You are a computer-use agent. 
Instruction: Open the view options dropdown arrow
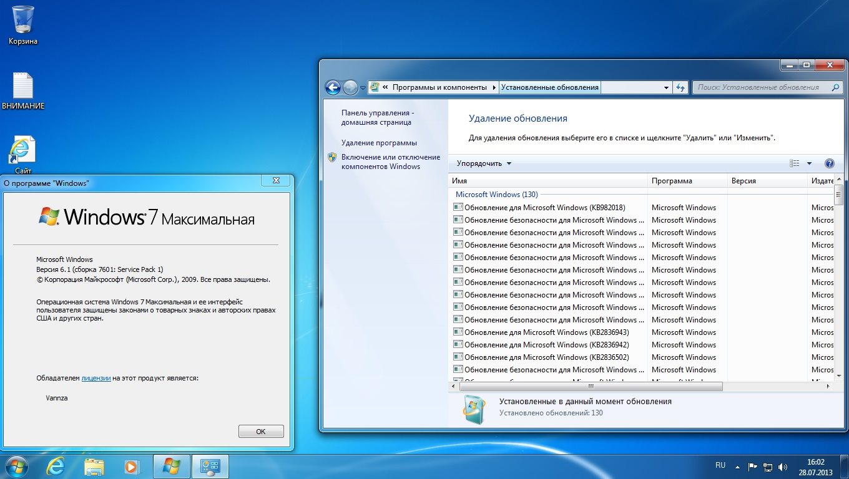(810, 163)
